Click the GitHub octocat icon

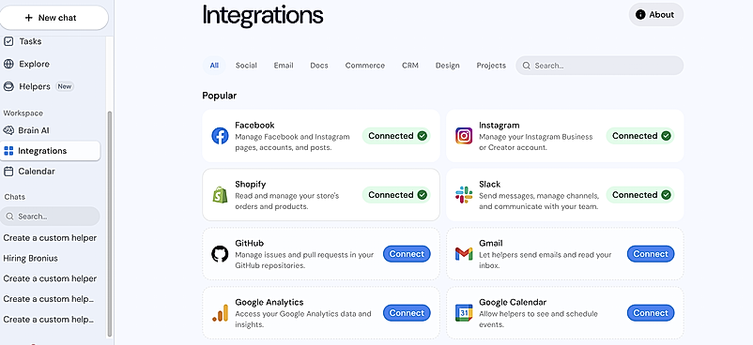coord(220,254)
